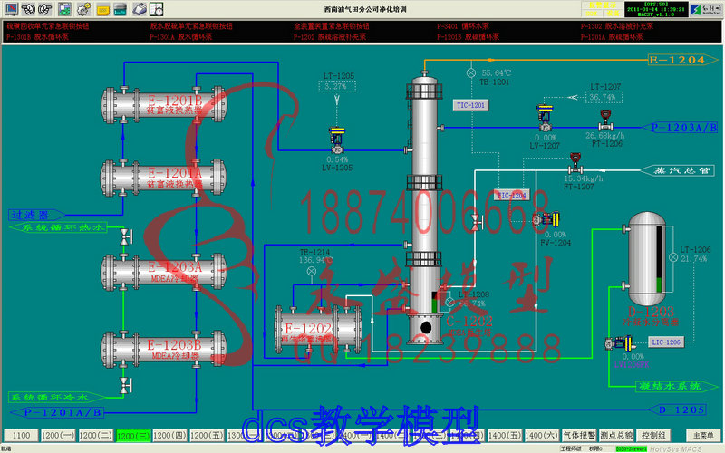725x453 pixels.
Task: Click the D-1203 tank level bar
Action: [x=659, y=259]
